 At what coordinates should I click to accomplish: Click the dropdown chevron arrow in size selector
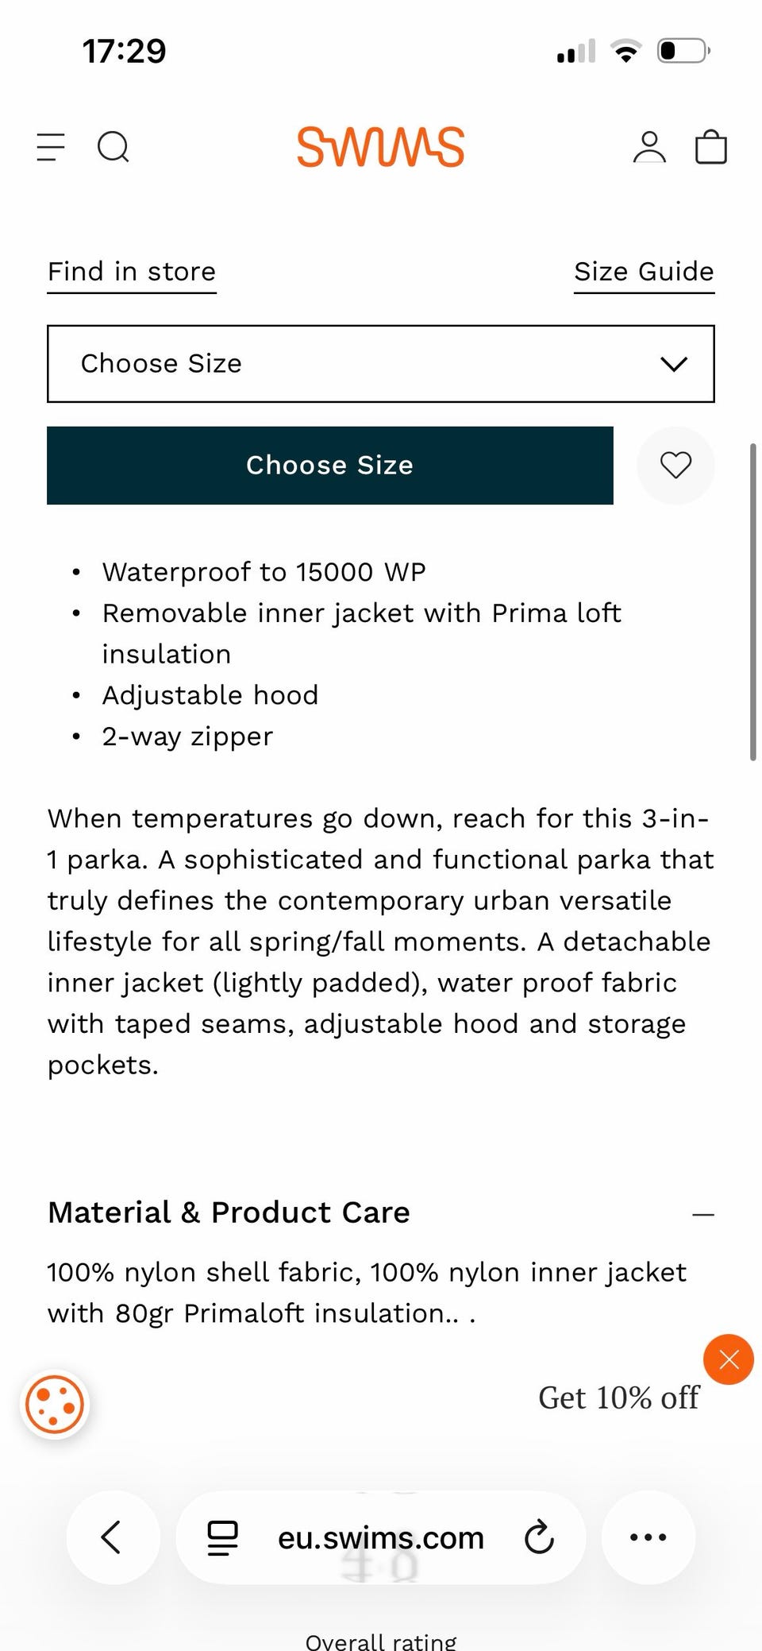tap(673, 364)
